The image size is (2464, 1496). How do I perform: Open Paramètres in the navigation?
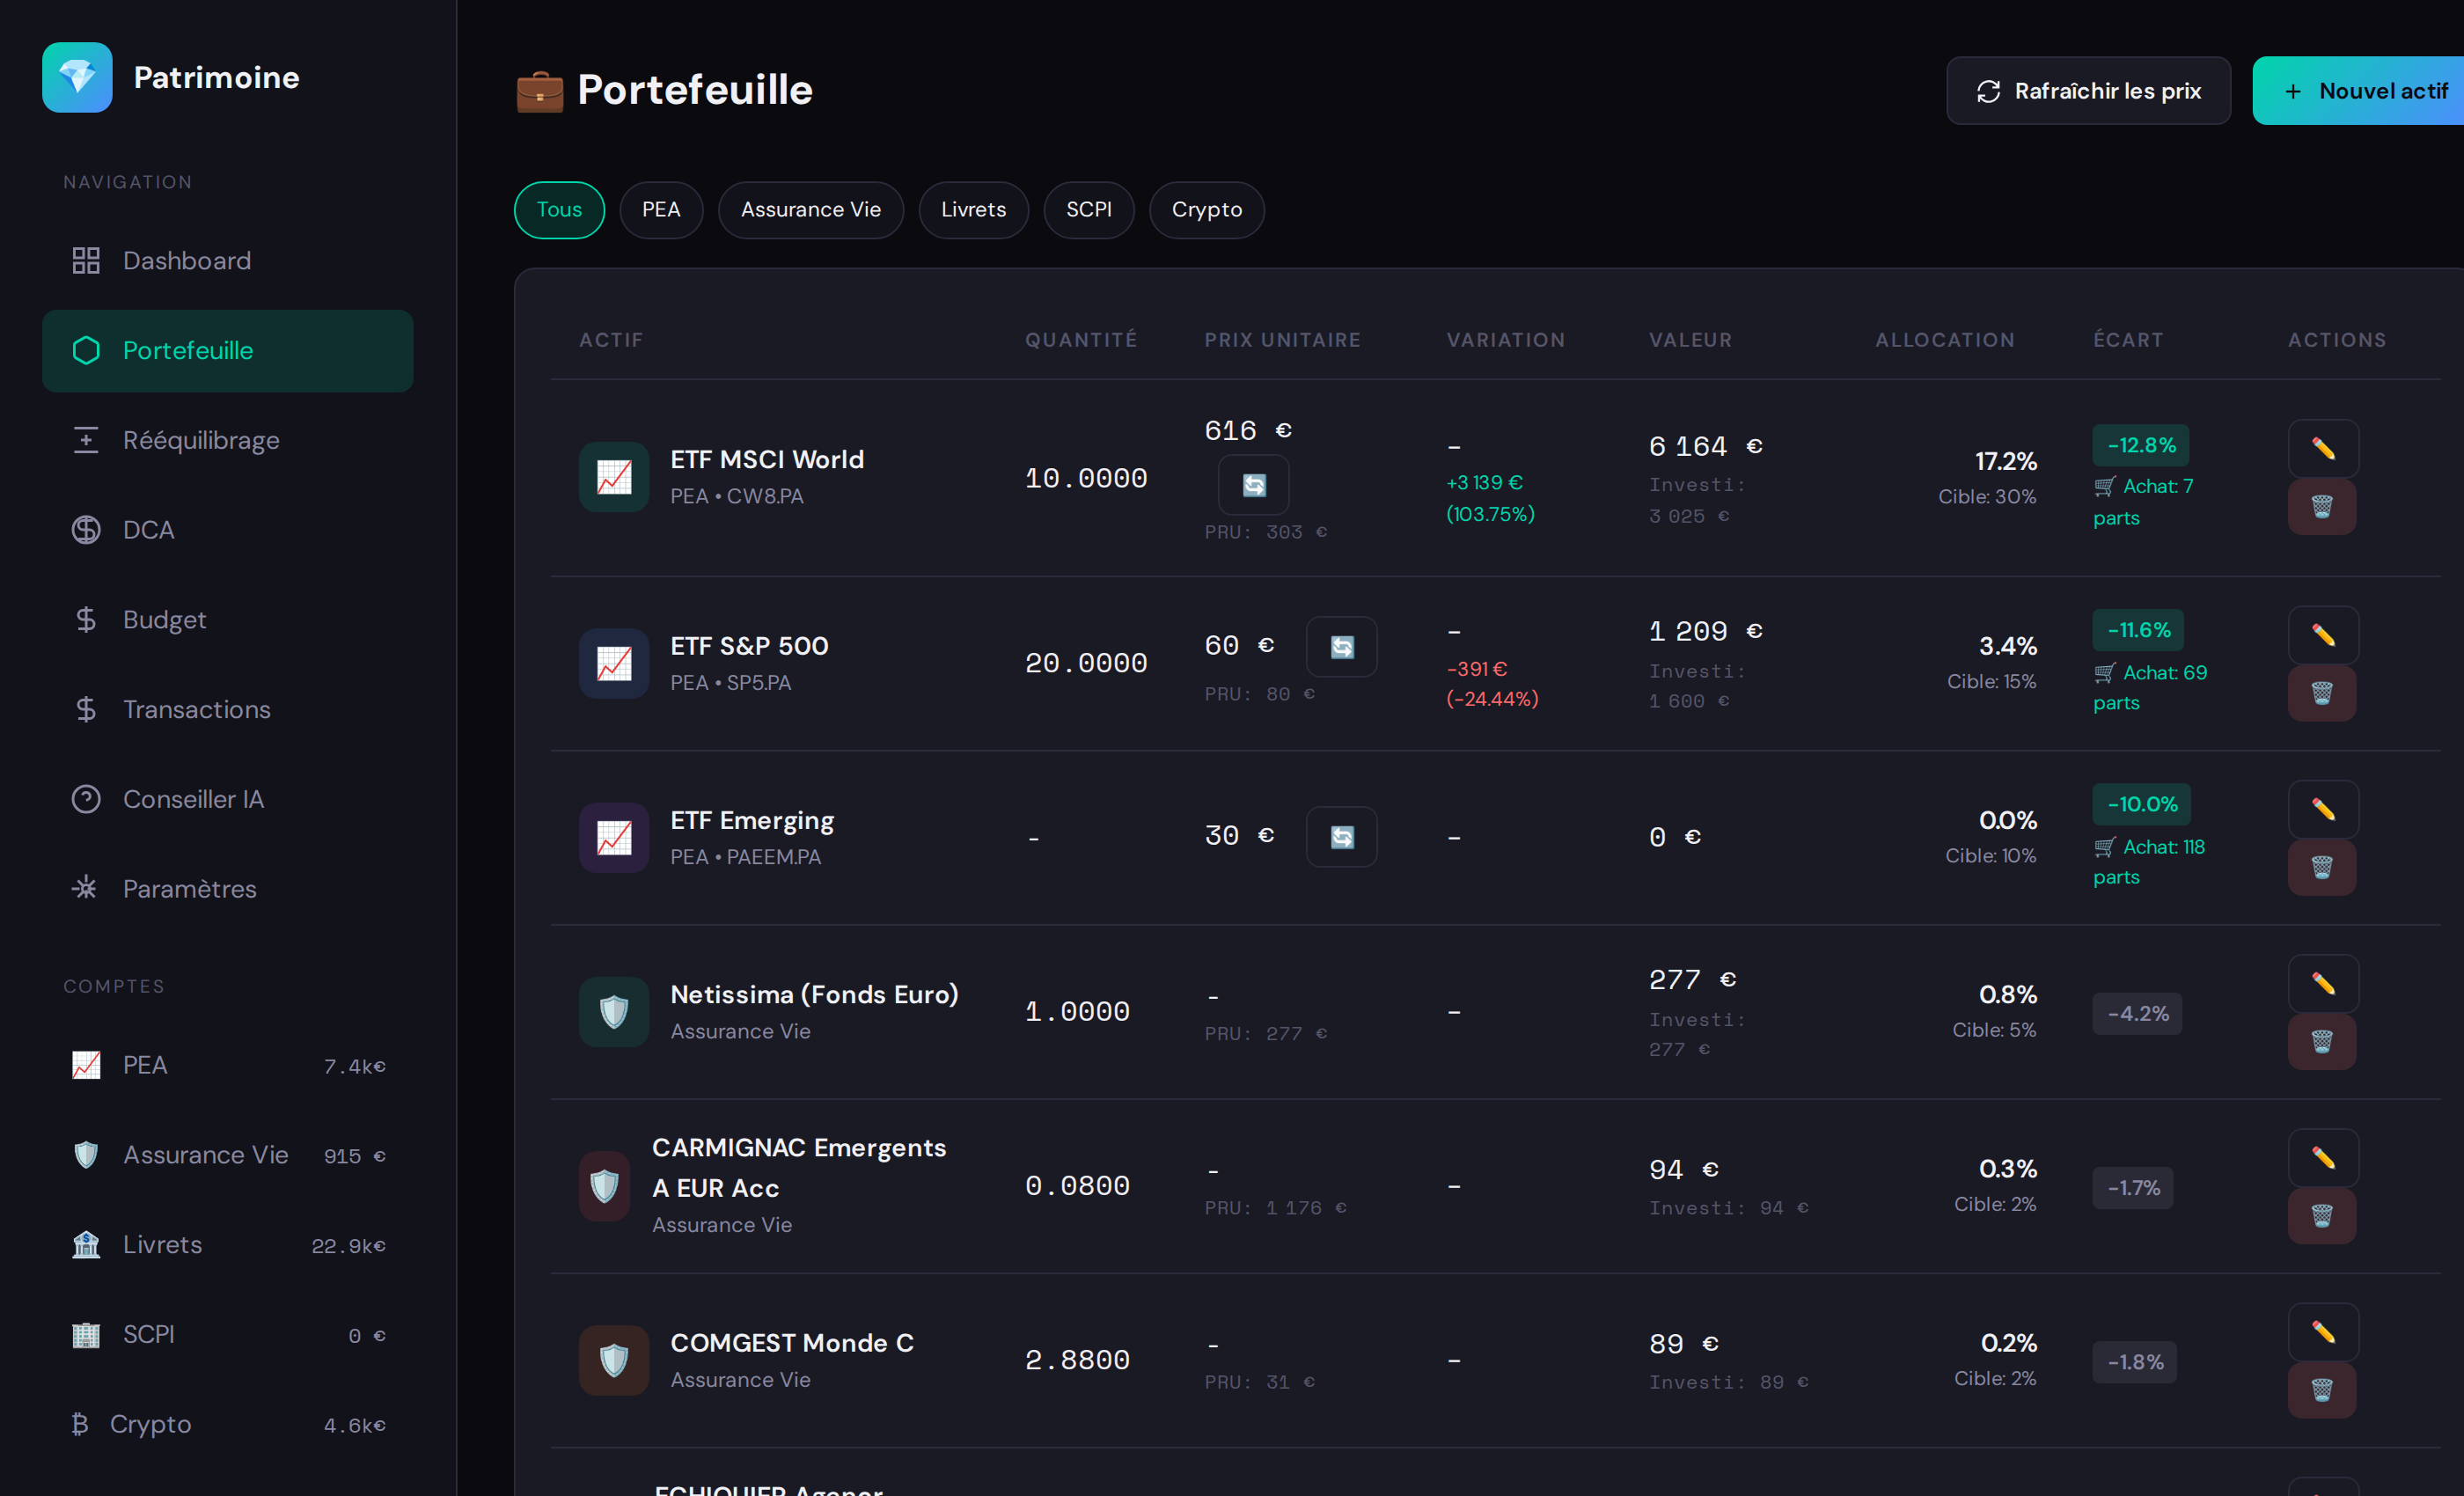point(189,888)
